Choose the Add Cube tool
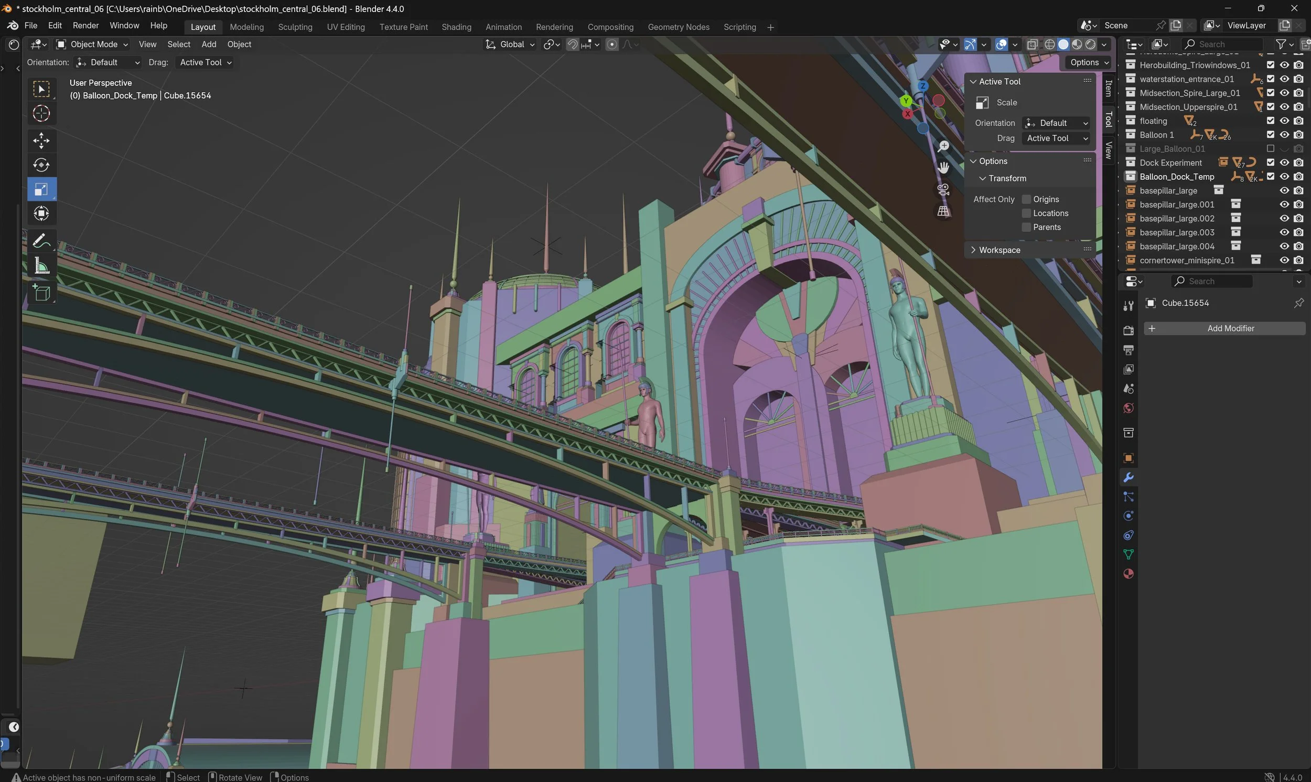The image size is (1311, 782). [x=41, y=293]
